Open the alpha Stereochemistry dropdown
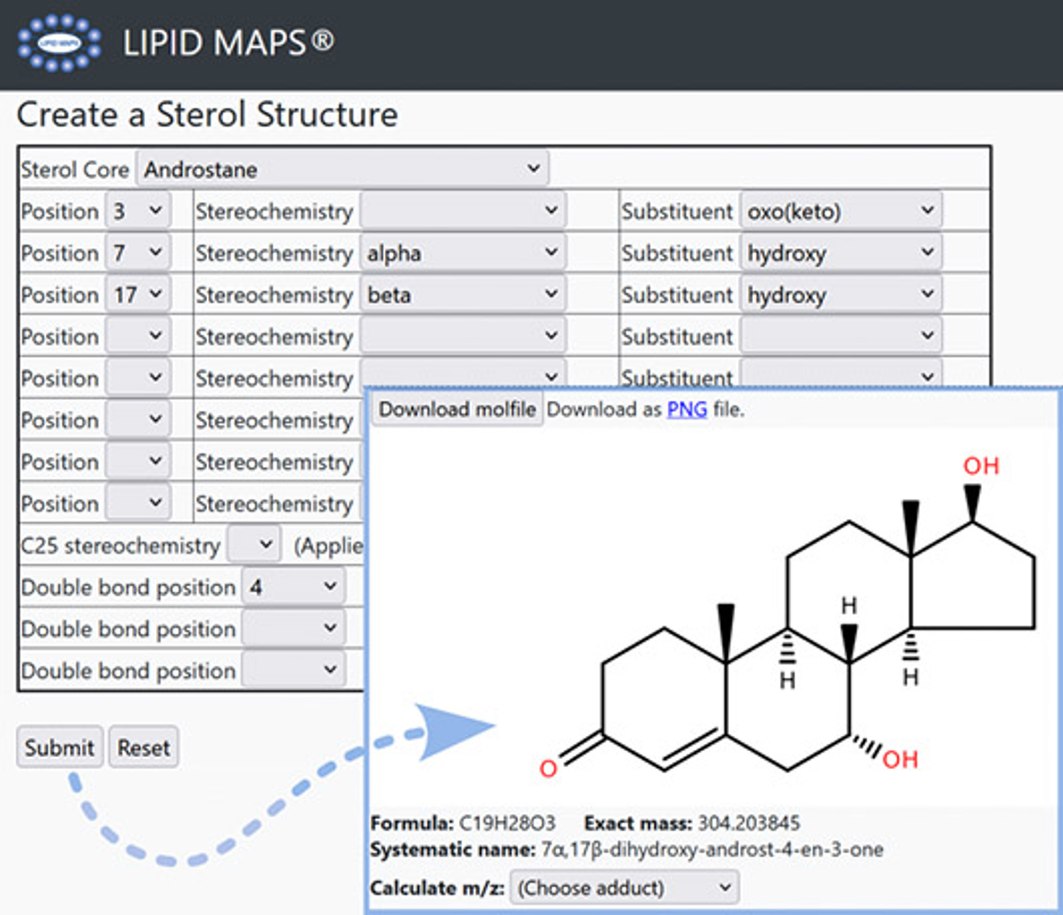The width and height of the screenshot is (1063, 915). pyautogui.click(x=462, y=253)
